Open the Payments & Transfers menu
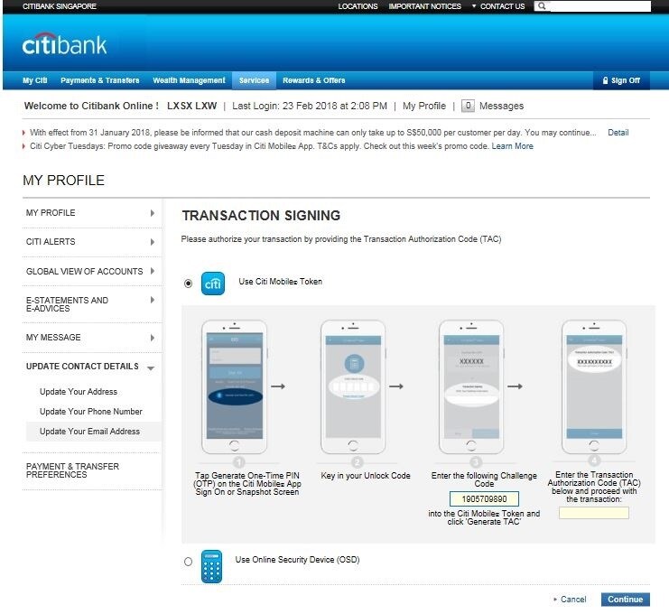Viewport: 669px width, 614px height. [x=100, y=80]
